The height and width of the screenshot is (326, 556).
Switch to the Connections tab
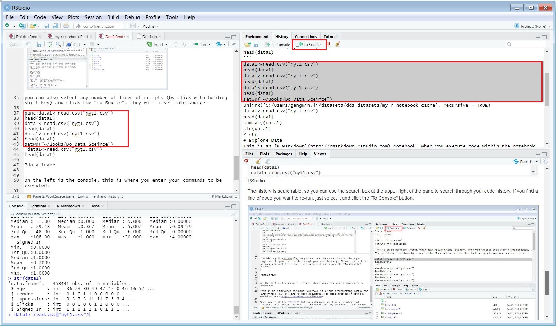(x=306, y=37)
